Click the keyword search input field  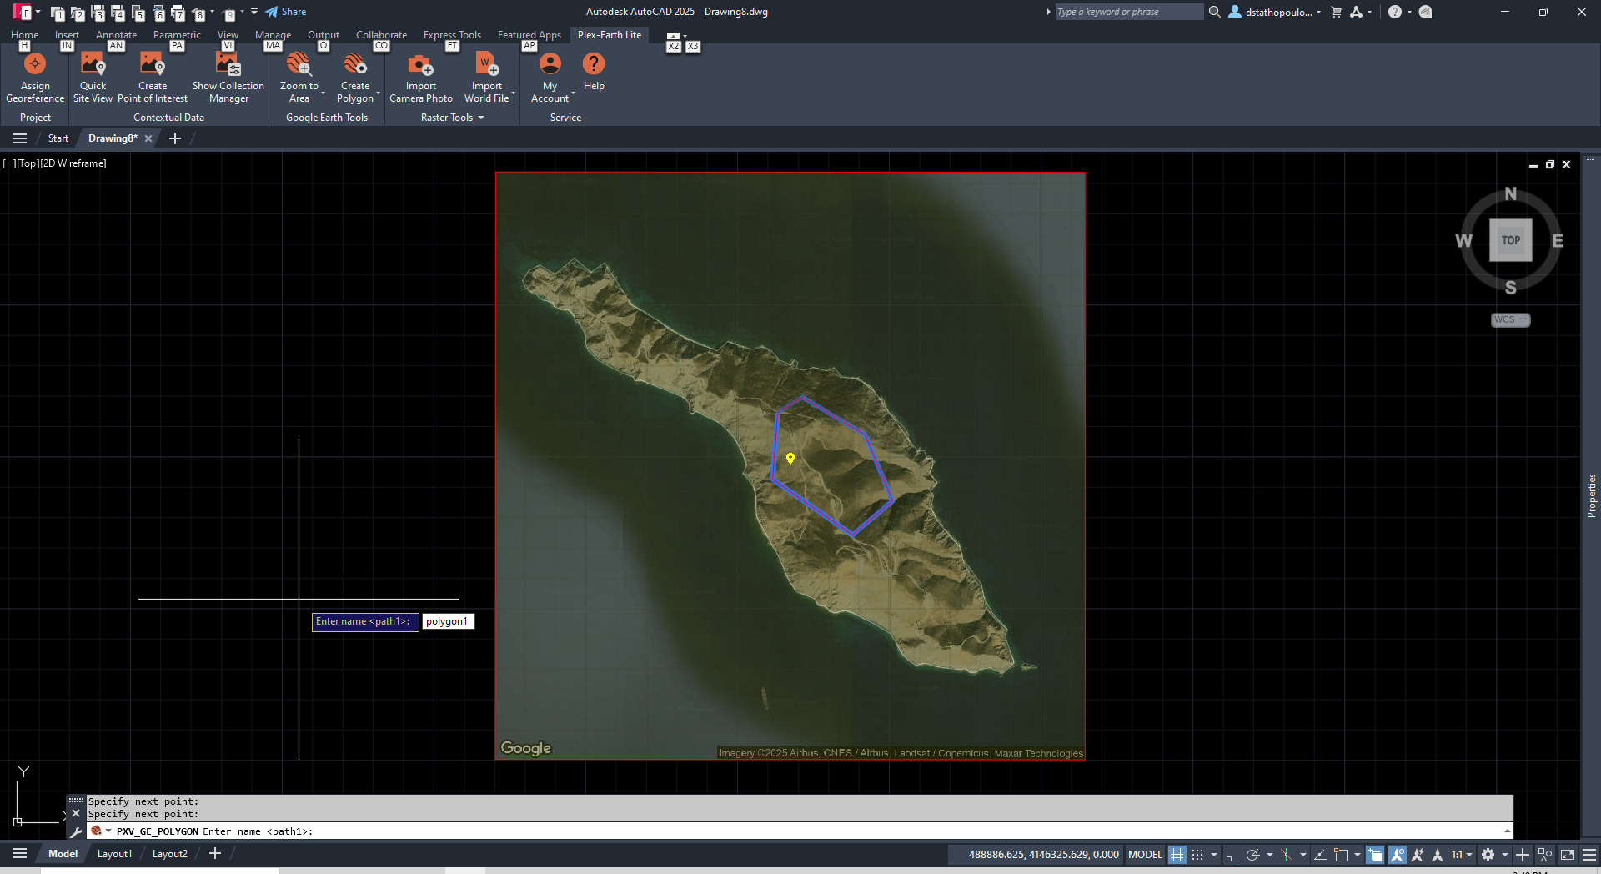coord(1128,12)
